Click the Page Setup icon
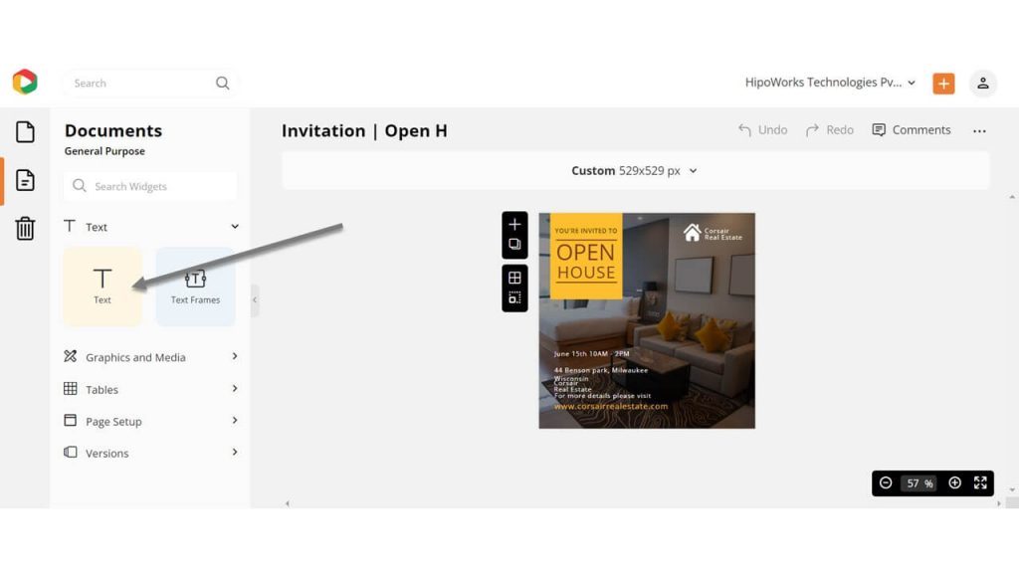 71,420
